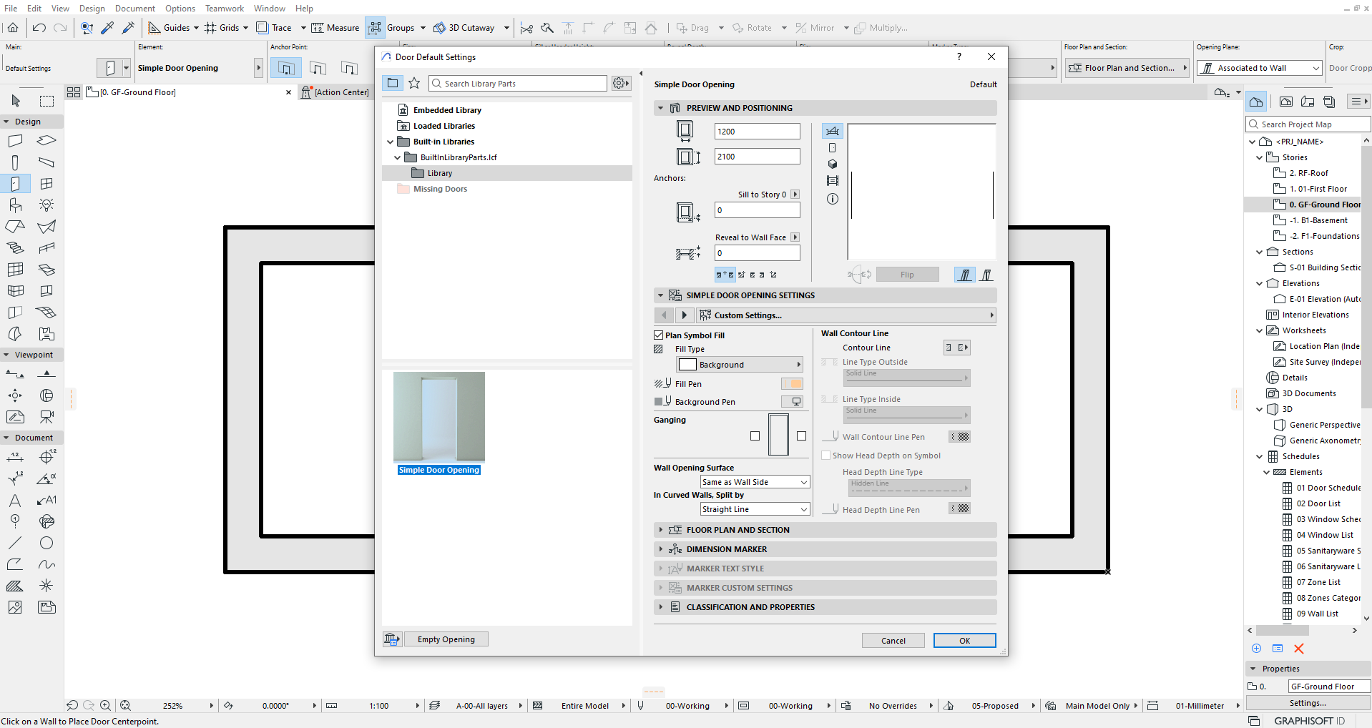
Task: Click favorites star icon in door dialog
Action: point(414,83)
